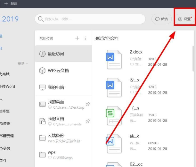Open 我的文档 location

click(x=64, y=121)
